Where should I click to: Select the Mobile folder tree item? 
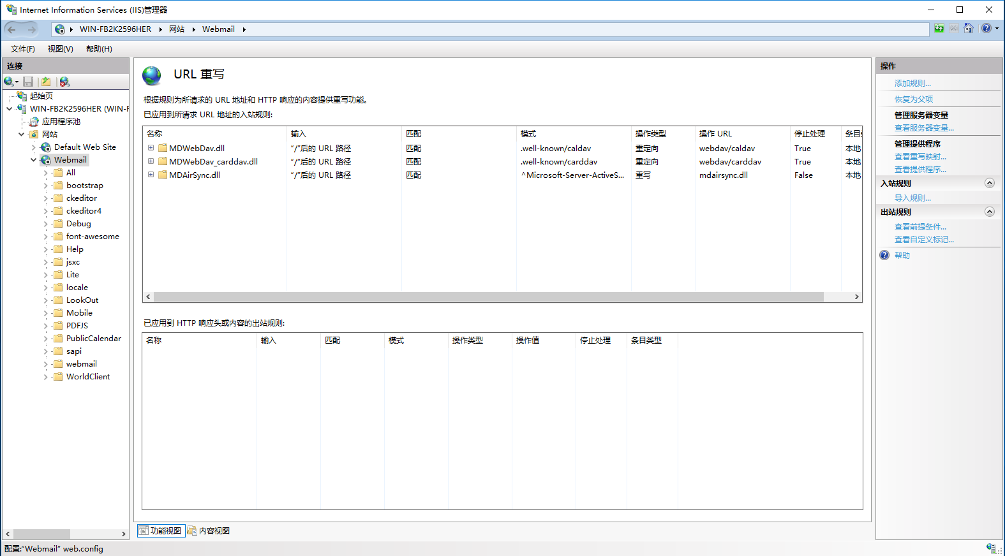coord(79,313)
